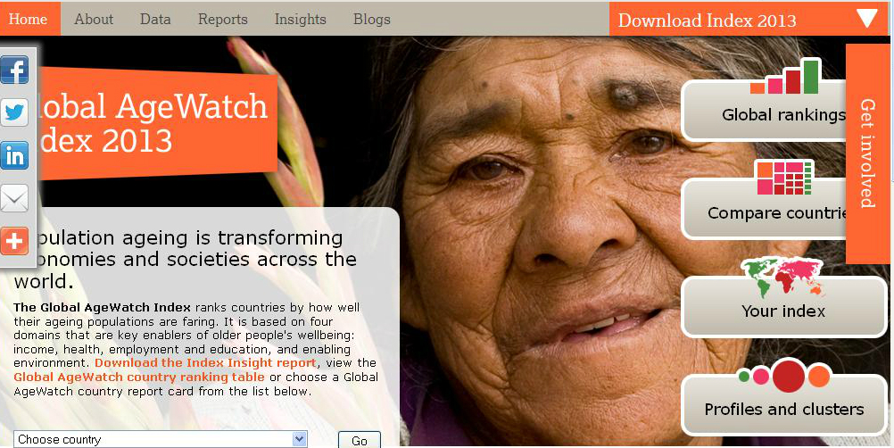The width and height of the screenshot is (894, 448).
Task: Share the page on Facebook
Action: pos(14,71)
